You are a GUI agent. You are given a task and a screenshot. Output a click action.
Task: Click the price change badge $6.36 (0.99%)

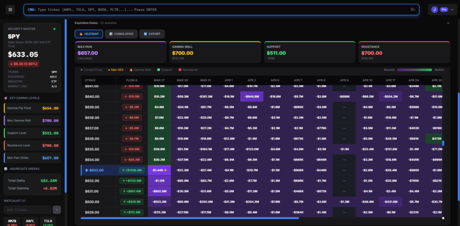pyautogui.click(x=23, y=64)
